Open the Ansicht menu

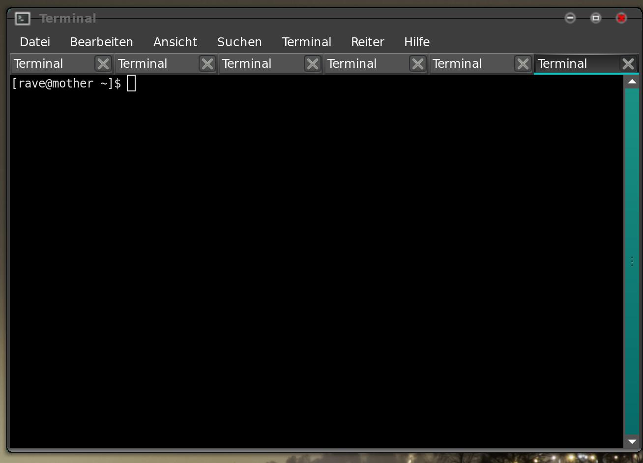point(175,42)
